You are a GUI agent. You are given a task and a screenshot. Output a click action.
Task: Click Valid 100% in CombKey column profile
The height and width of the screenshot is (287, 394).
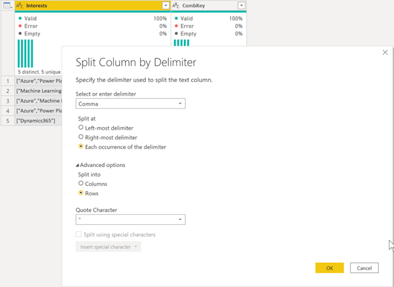pyautogui.click(x=209, y=18)
